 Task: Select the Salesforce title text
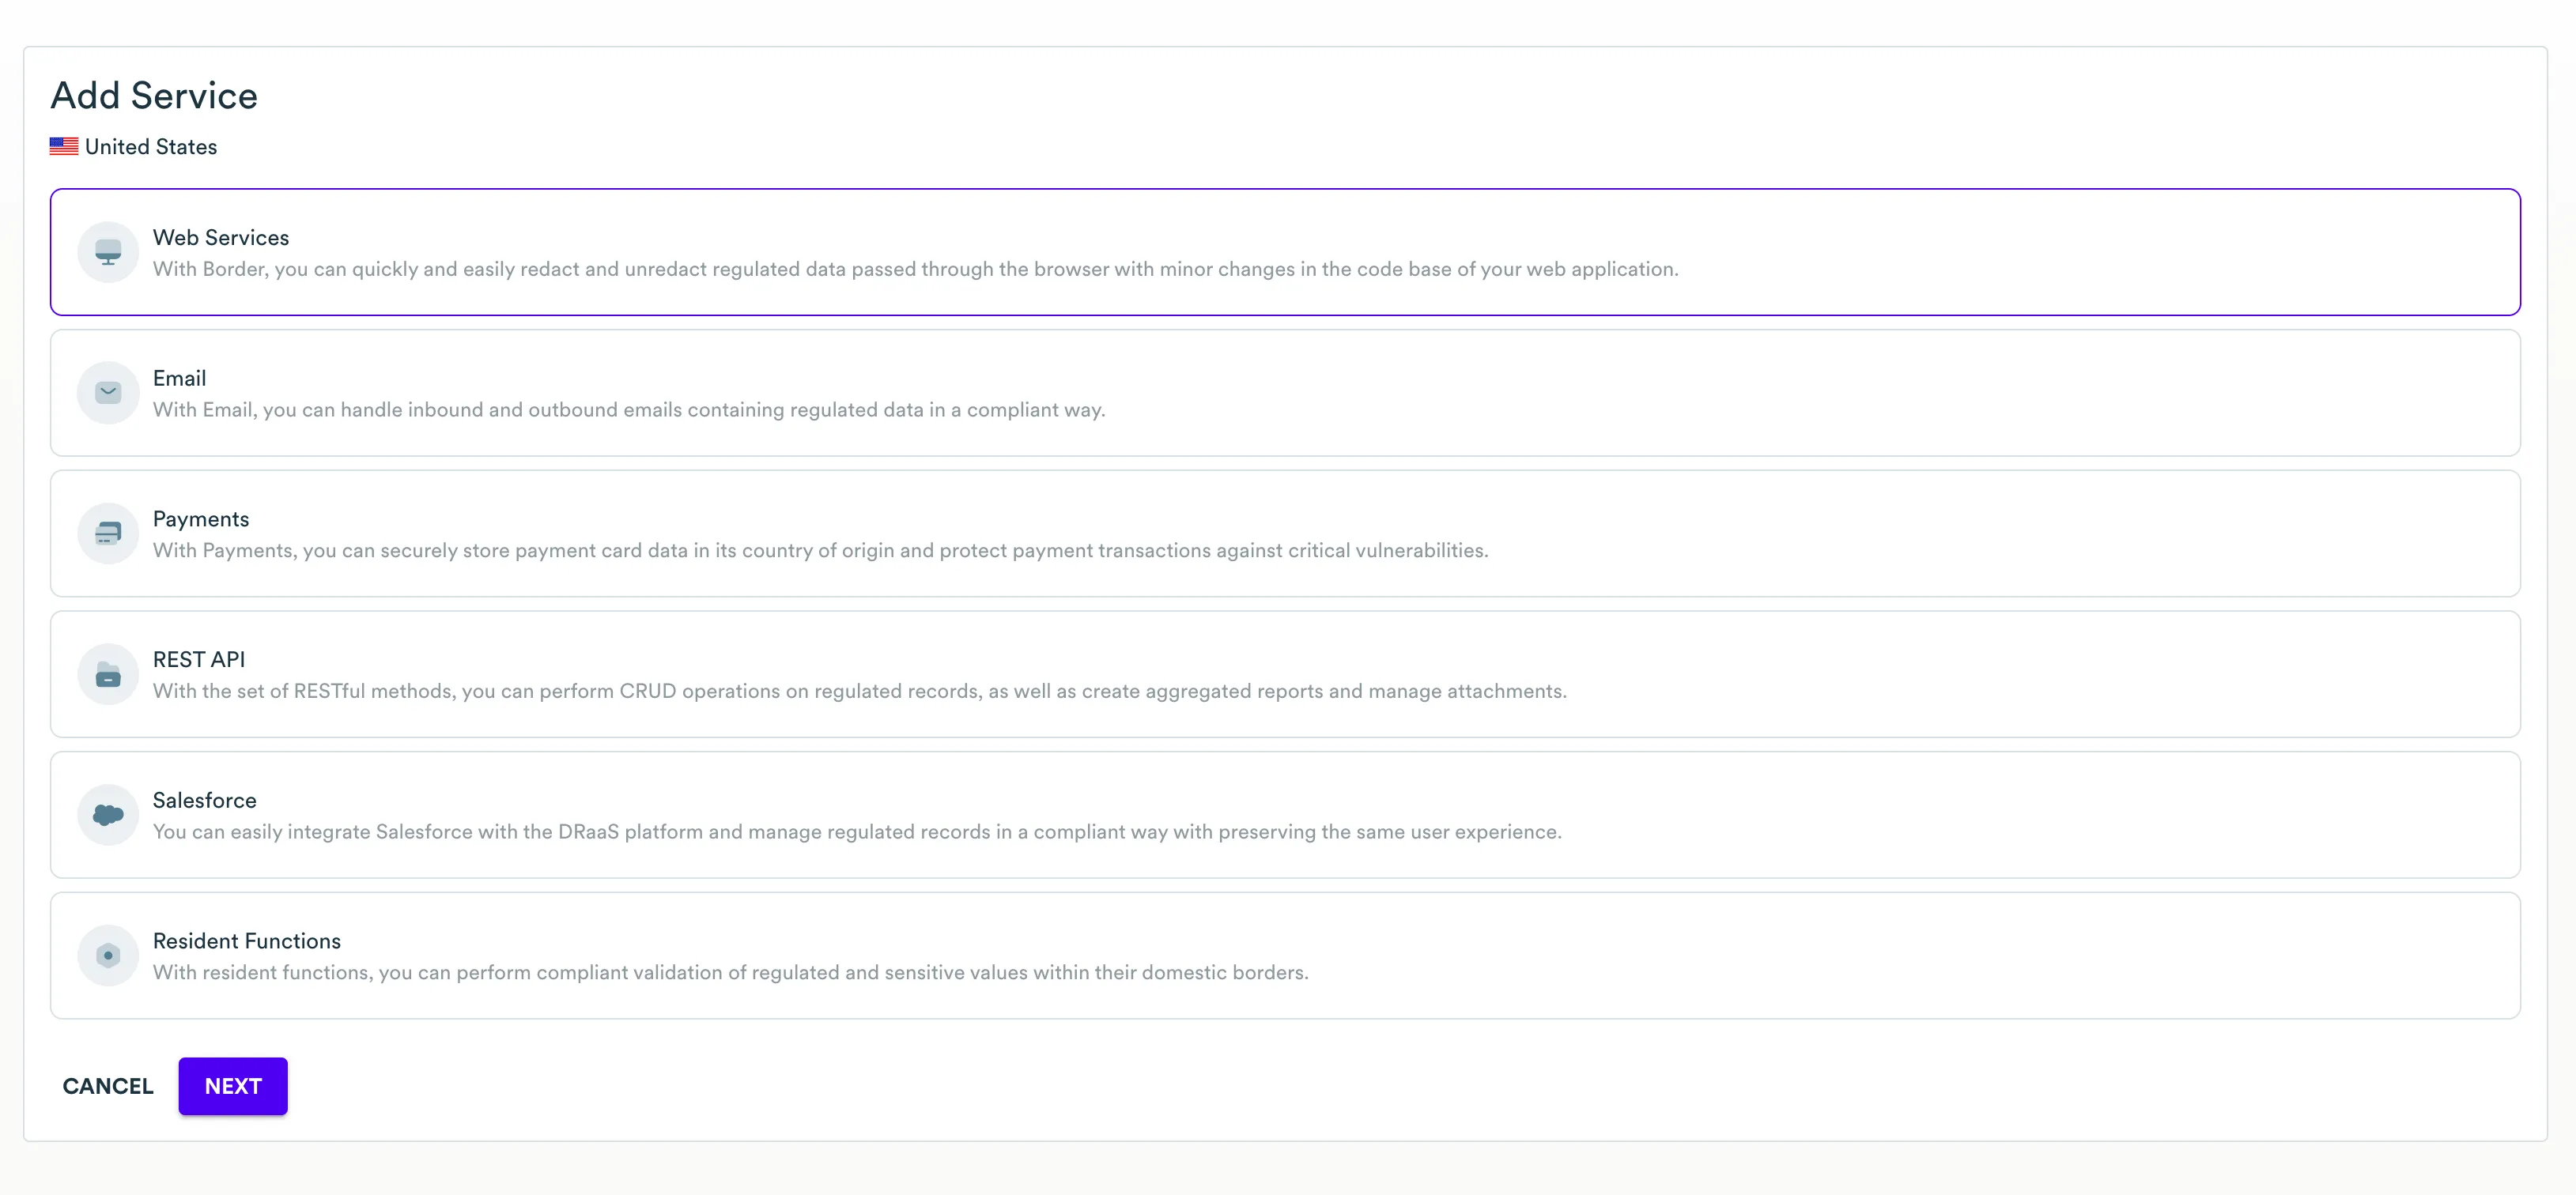coord(204,801)
